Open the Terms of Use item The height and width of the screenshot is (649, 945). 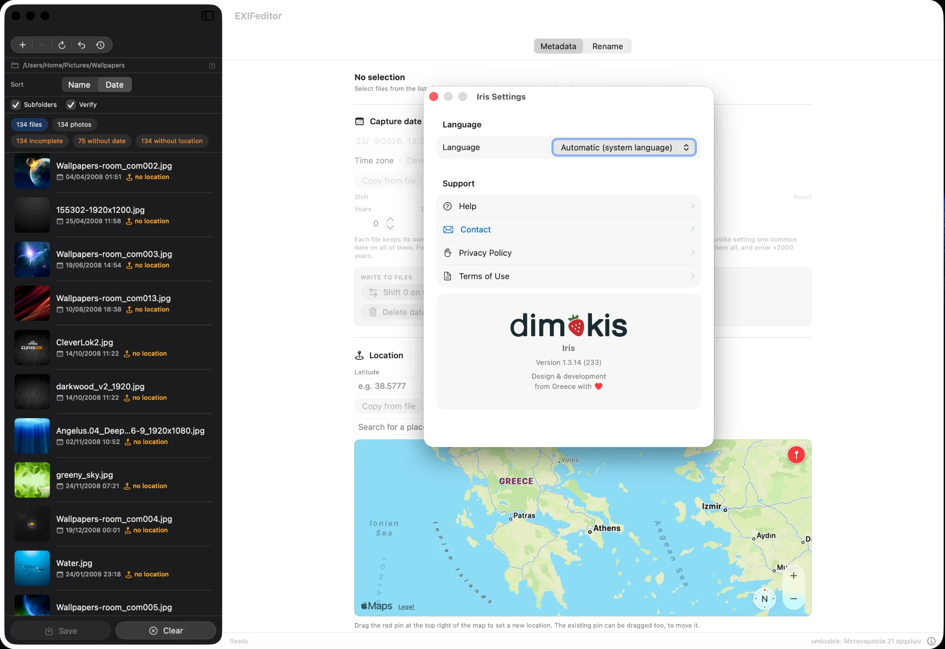(568, 276)
